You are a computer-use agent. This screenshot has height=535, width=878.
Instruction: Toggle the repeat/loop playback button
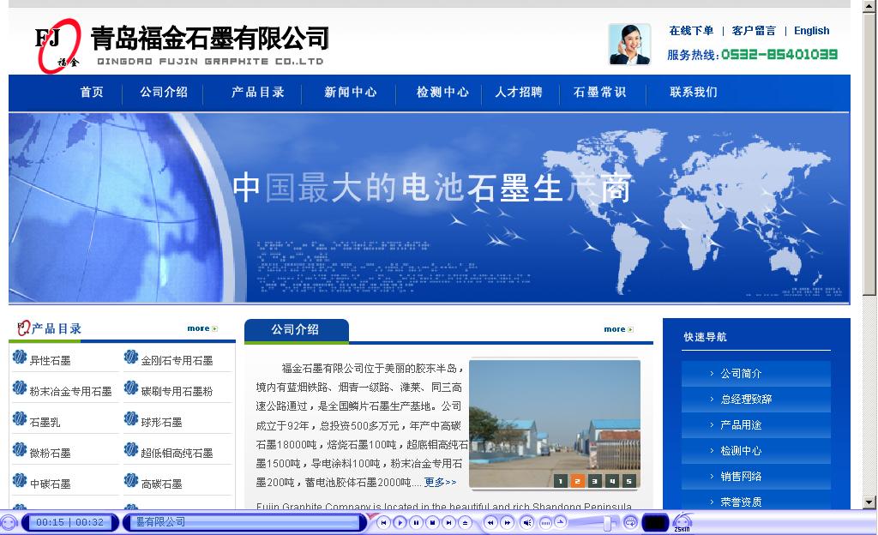pos(630,523)
